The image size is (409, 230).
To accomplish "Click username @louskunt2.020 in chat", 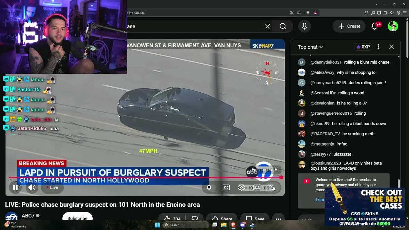I will [326, 163].
